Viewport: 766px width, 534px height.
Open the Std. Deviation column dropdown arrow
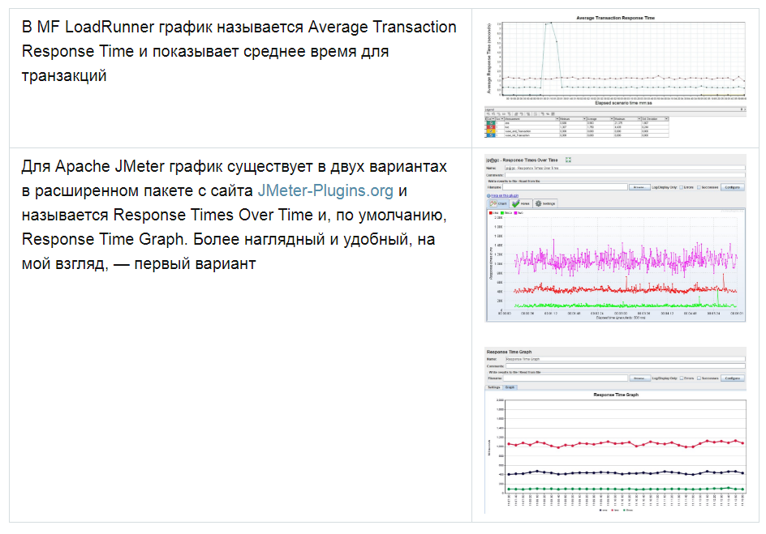[x=666, y=119]
